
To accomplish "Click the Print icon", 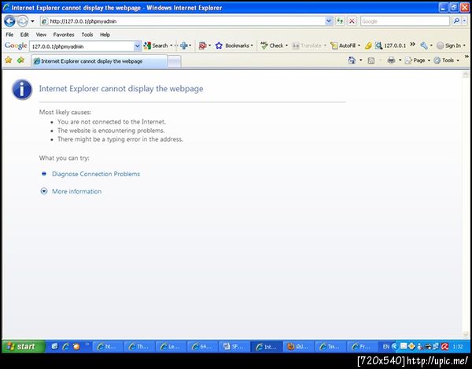I will pos(391,61).
